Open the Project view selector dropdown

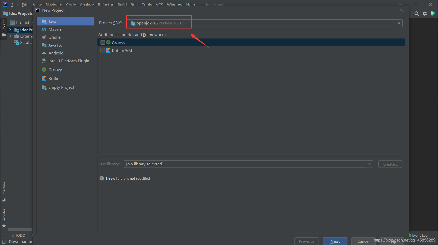[22, 22]
